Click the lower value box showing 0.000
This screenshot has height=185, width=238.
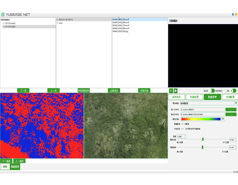(x=233, y=147)
